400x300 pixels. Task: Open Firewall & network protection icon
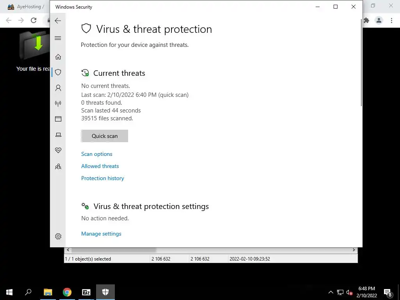click(58, 103)
